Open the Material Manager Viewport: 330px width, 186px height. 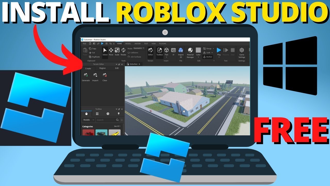point(190,53)
